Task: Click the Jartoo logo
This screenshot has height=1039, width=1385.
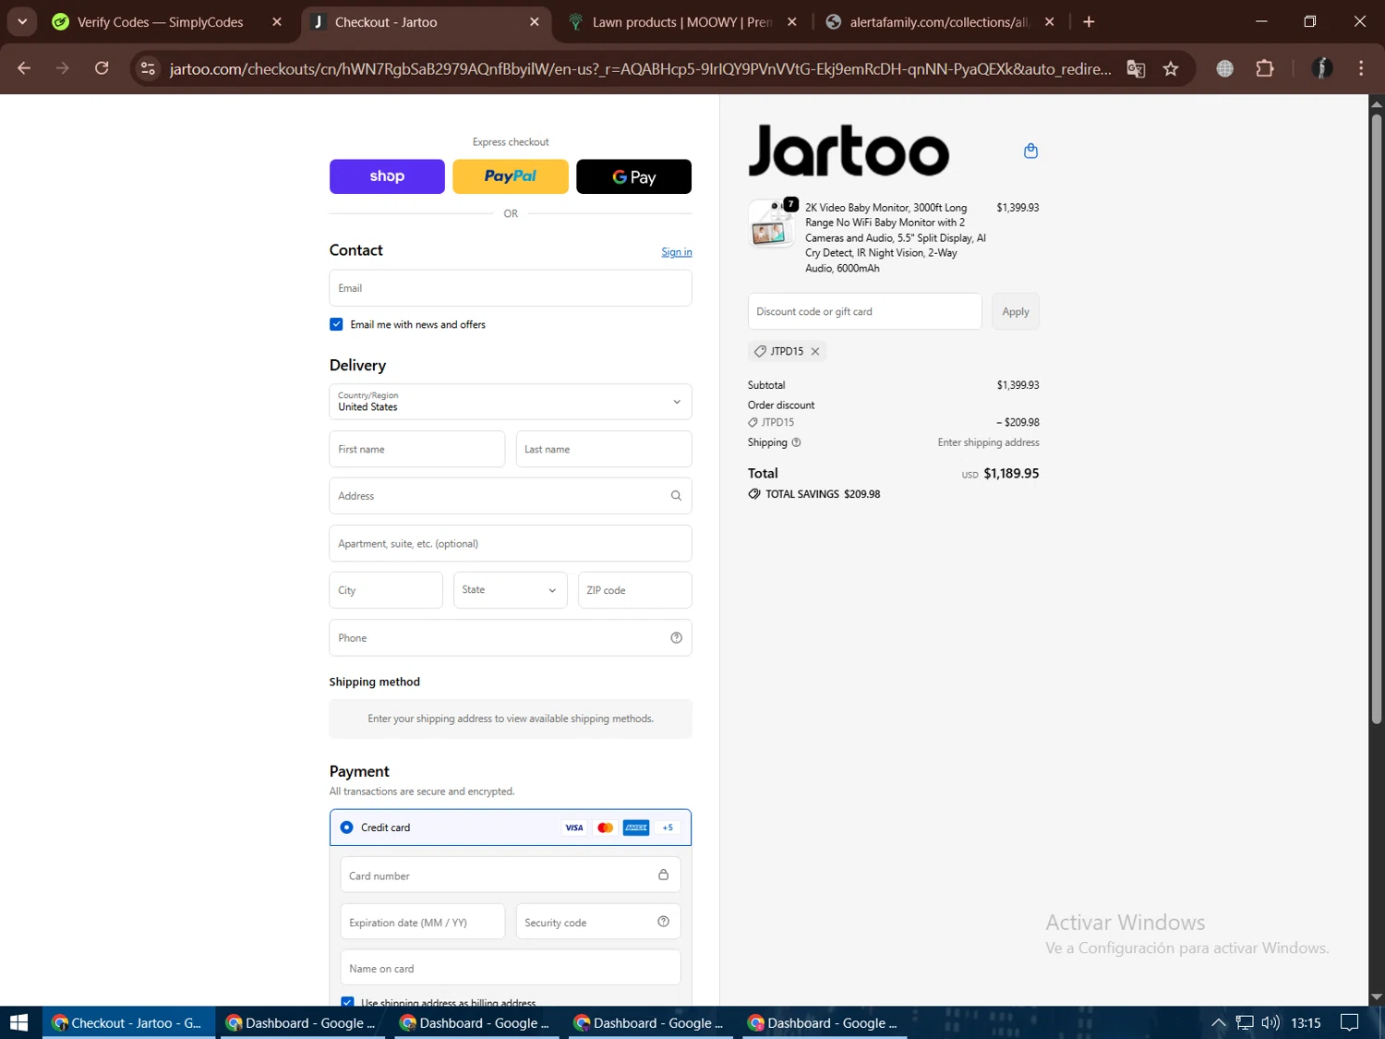Action: pyautogui.click(x=849, y=151)
